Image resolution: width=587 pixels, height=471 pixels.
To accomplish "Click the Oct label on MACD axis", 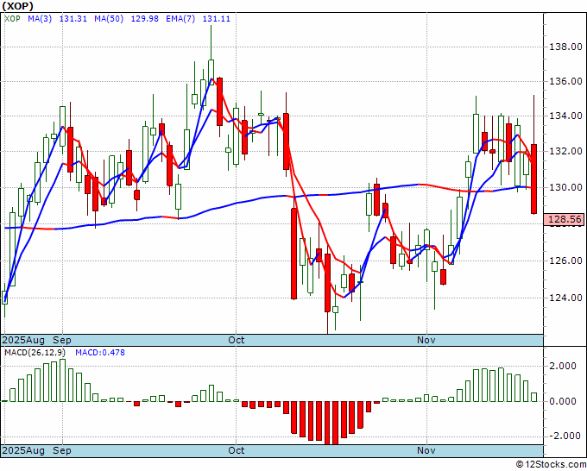I will point(237,450).
